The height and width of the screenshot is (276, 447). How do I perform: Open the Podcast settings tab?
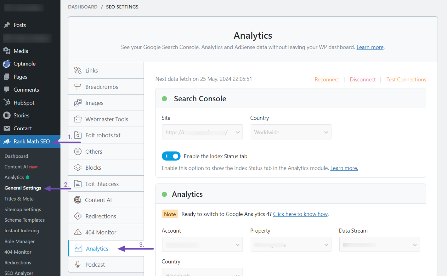pos(106,264)
